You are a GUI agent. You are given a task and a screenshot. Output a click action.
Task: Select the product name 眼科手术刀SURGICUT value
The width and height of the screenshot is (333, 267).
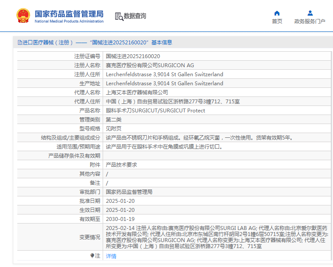[155, 111]
